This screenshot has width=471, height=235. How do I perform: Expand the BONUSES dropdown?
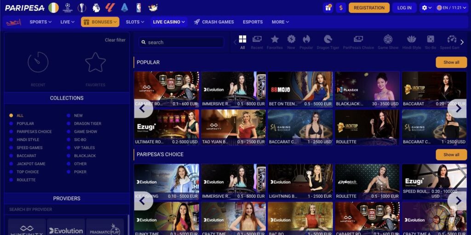click(x=100, y=22)
